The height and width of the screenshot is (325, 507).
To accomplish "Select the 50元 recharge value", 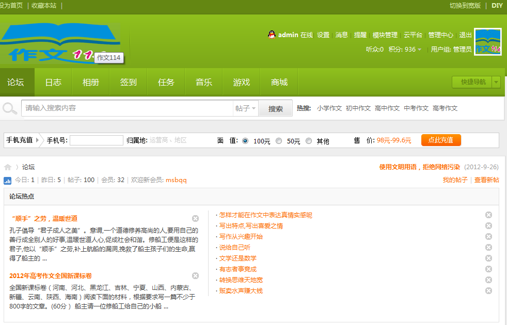I will [279, 141].
